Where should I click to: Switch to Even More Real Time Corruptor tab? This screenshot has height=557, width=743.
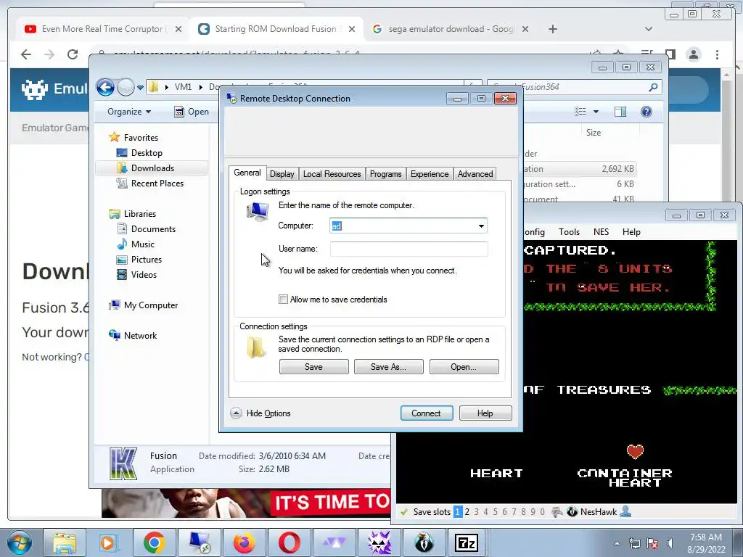pyautogui.click(x=102, y=29)
